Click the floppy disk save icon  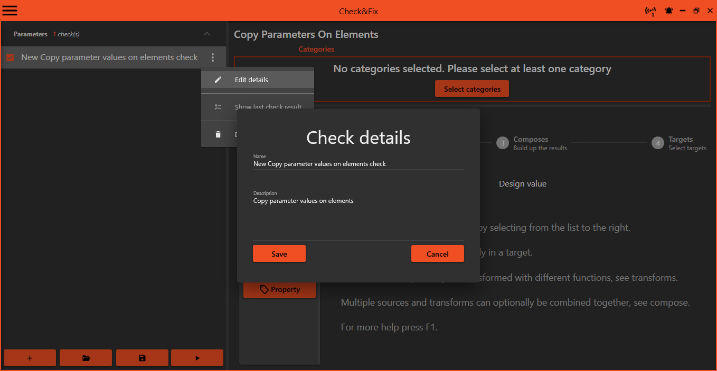[142, 358]
